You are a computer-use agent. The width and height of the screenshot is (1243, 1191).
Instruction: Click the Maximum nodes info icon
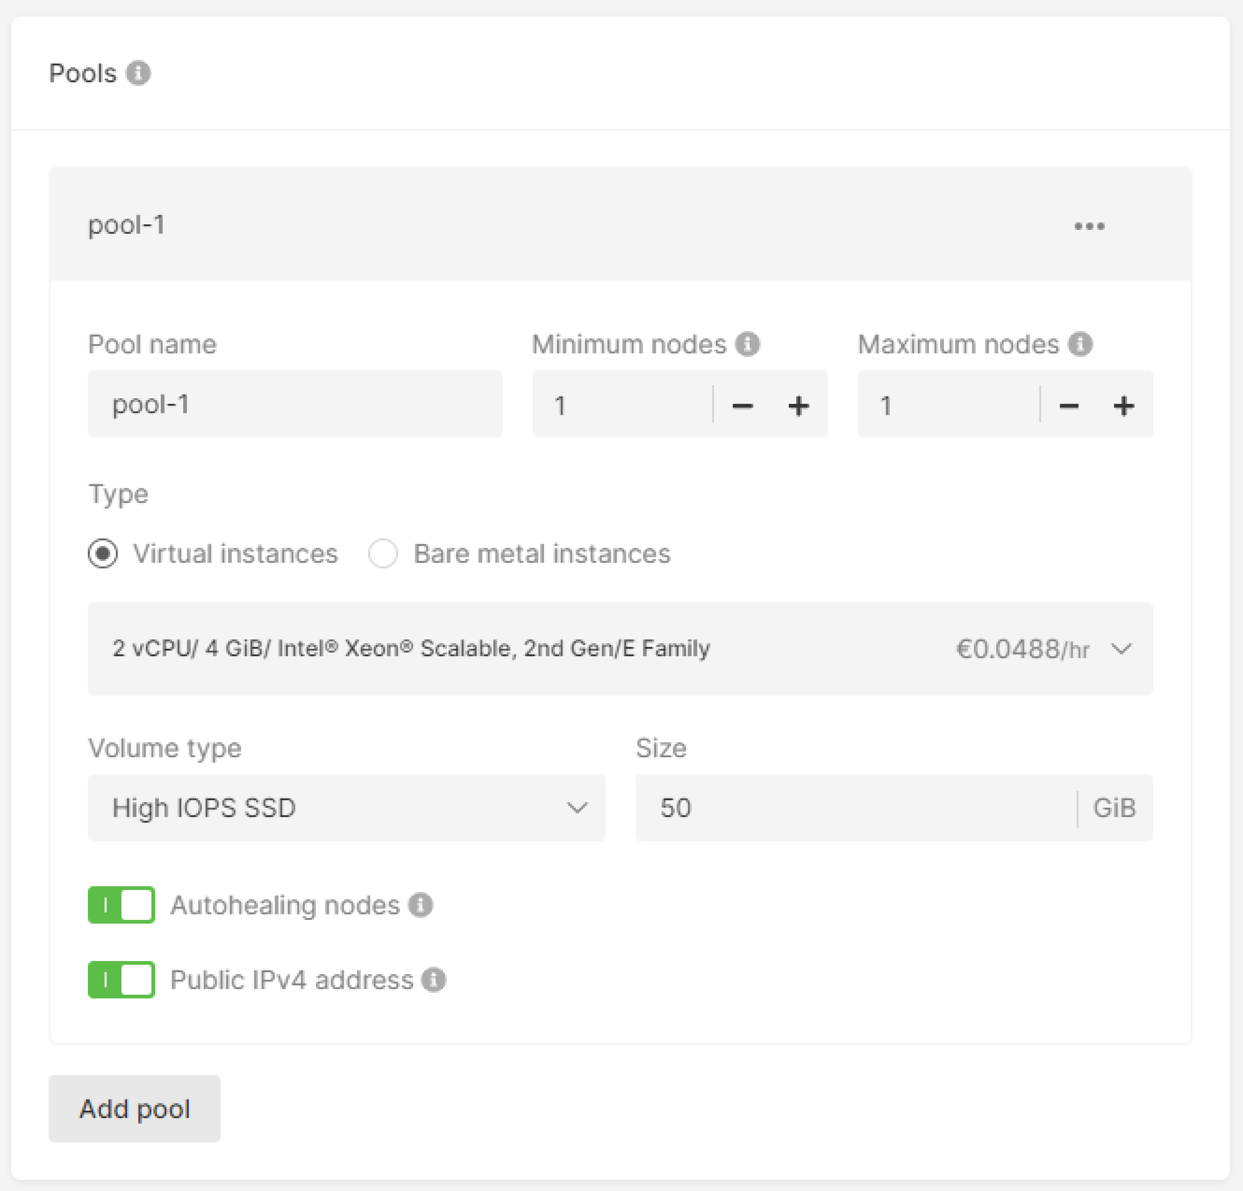pos(1079,344)
